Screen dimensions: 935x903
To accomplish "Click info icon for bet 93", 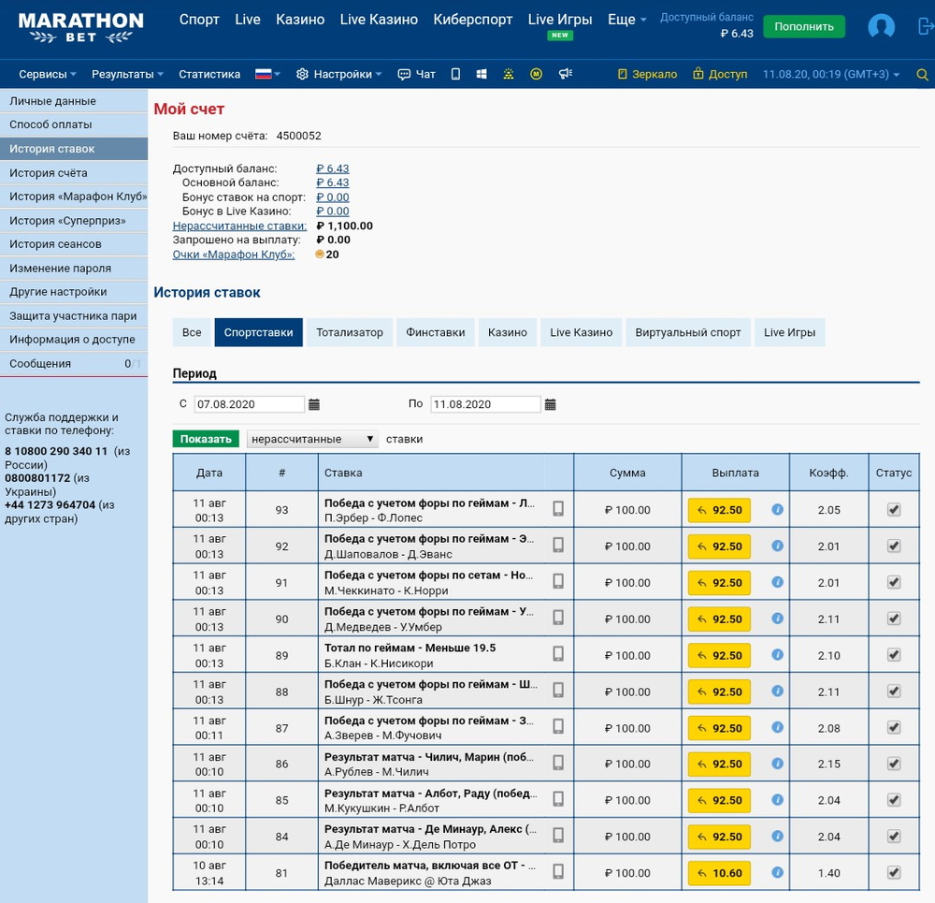I will click(777, 510).
